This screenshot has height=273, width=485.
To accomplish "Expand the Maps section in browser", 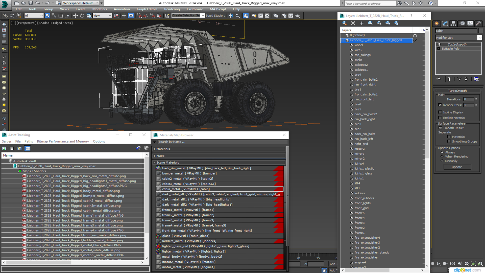I will [155, 156].
